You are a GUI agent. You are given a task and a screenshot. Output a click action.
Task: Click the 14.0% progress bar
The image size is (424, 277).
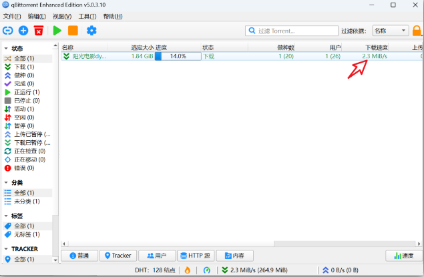[178, 57]
